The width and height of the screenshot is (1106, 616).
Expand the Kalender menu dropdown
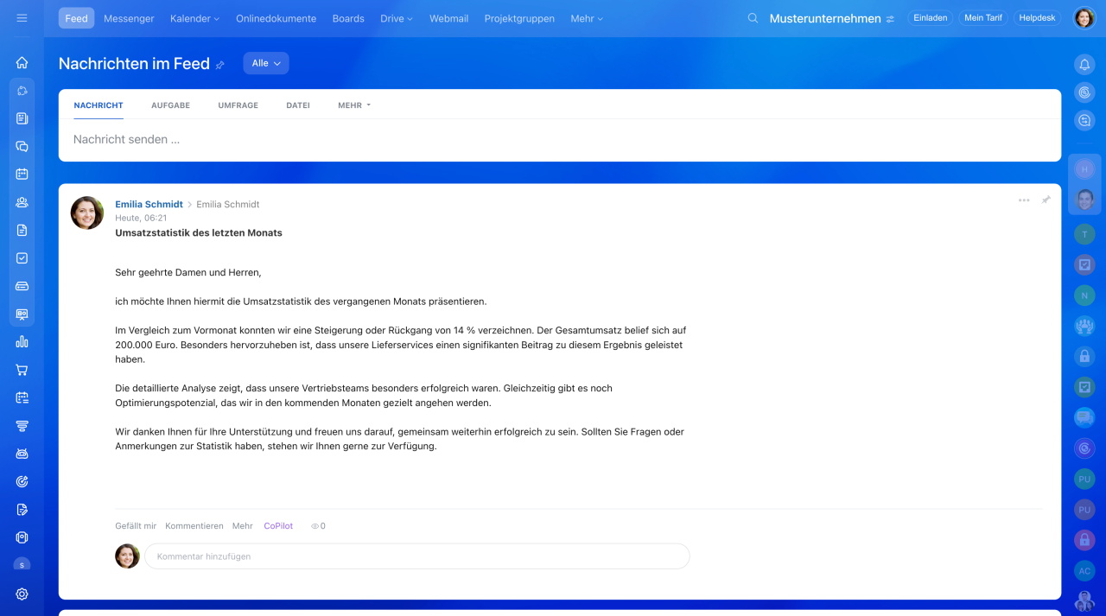tap(194, 18)
